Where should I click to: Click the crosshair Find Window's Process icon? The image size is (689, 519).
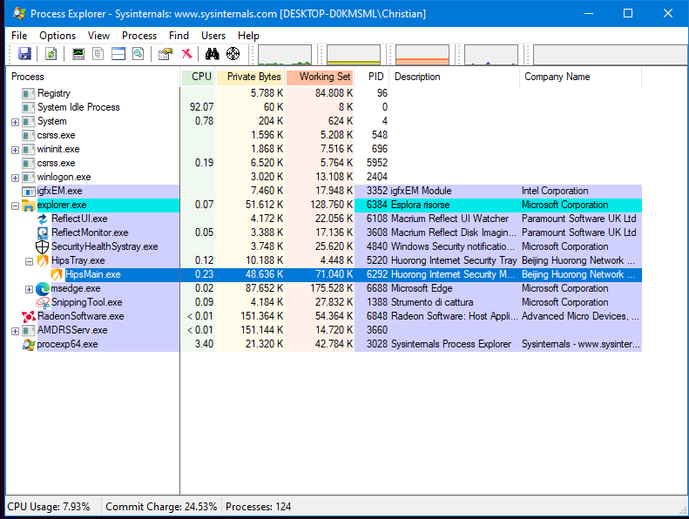point(233,54)
